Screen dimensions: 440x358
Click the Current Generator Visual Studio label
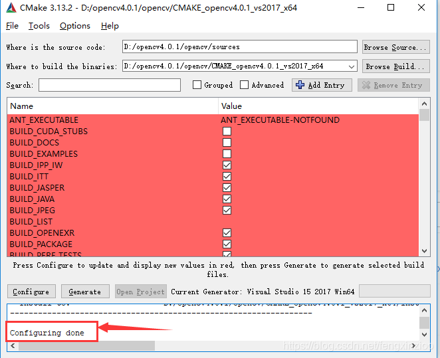(x=263, y=292)
